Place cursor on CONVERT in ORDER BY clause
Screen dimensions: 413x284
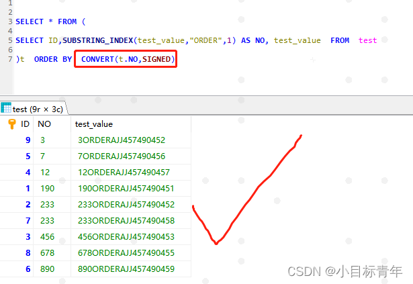pyautogui.click(x=97, y=59)
